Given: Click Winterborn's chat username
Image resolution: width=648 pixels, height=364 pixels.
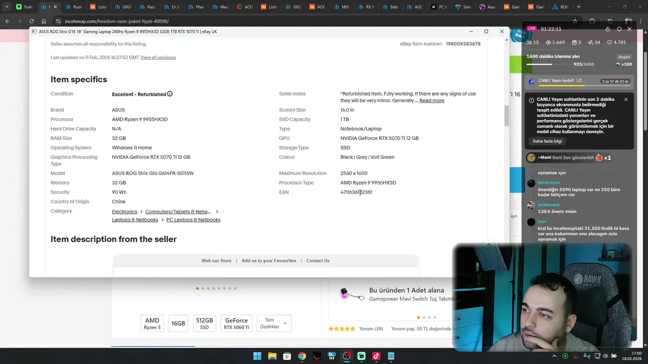Looking at the screenshot, I should click(549, 183).
